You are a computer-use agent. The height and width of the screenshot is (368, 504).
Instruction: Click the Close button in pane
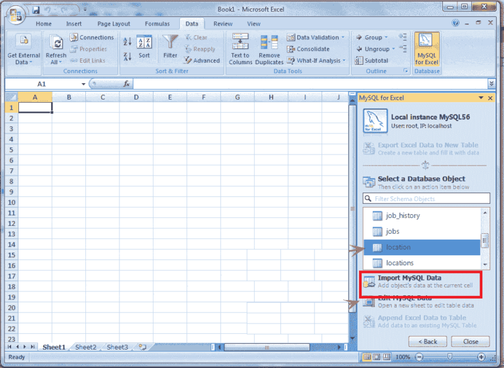[471, 342]
